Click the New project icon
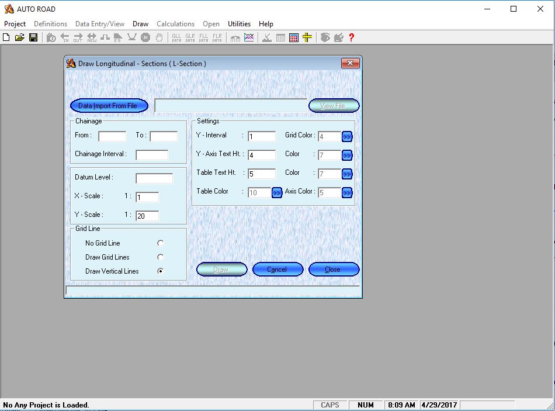 [x=6, y=37]
